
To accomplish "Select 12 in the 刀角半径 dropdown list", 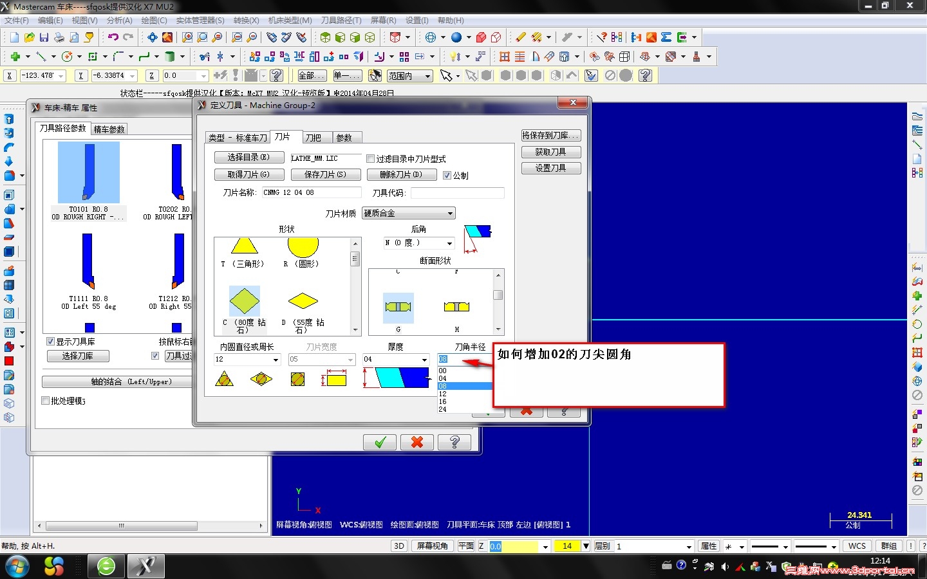I will (464, 394).
